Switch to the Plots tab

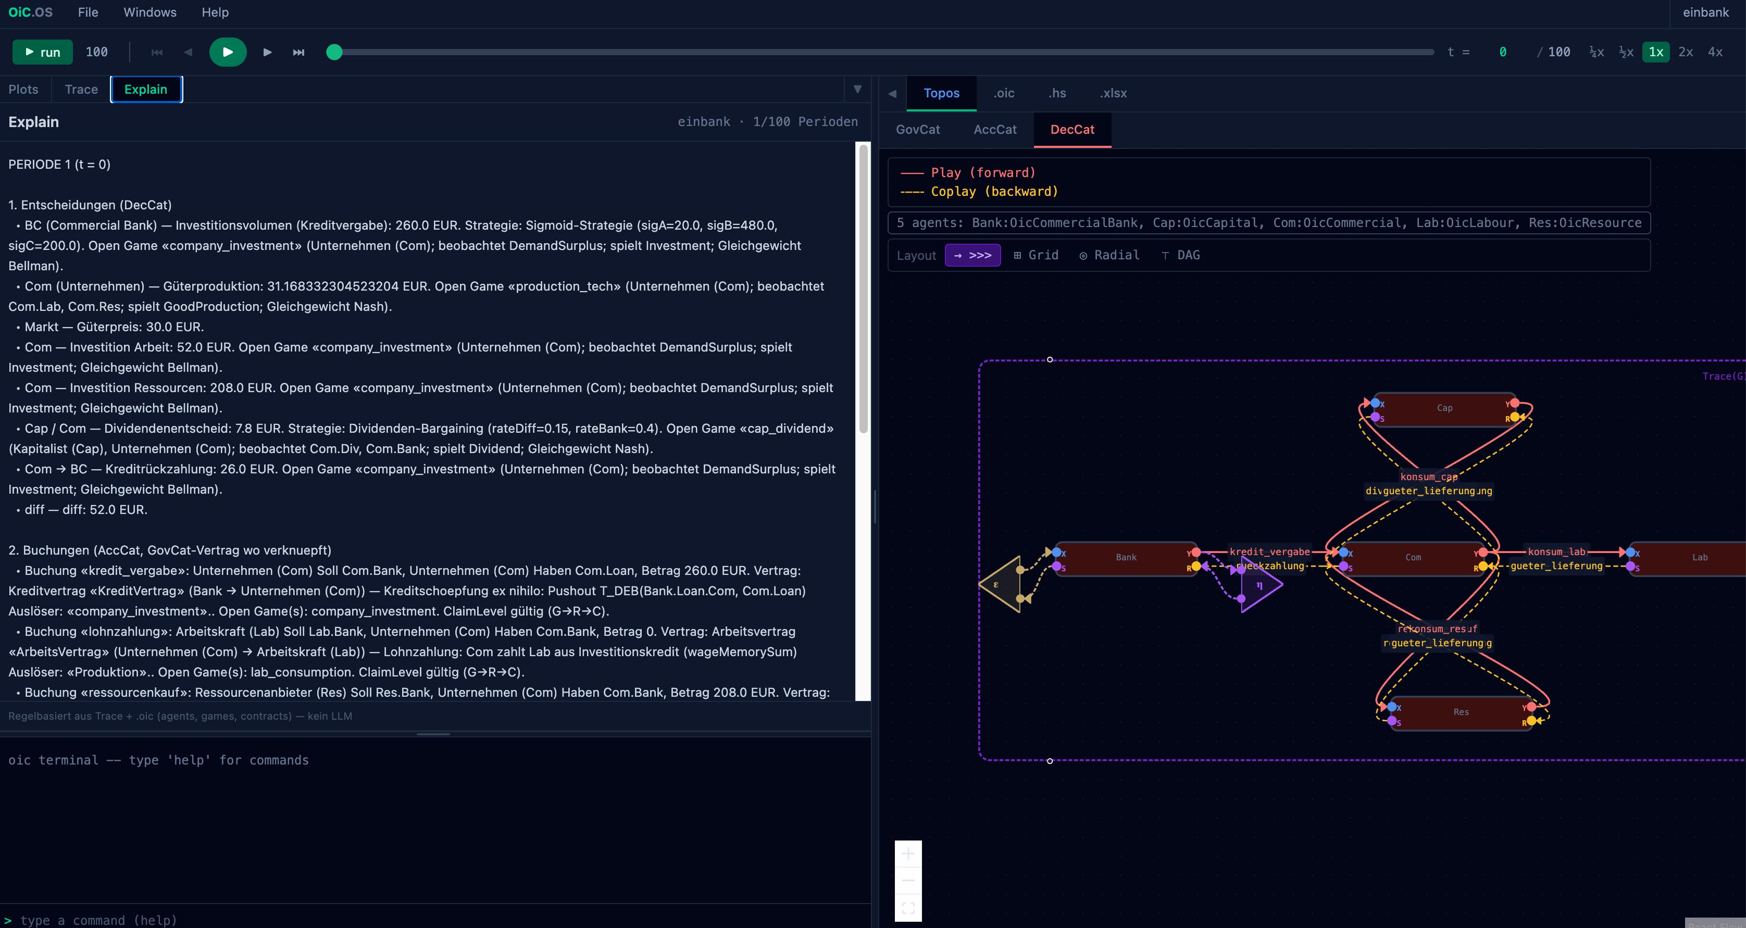[23, 90]
